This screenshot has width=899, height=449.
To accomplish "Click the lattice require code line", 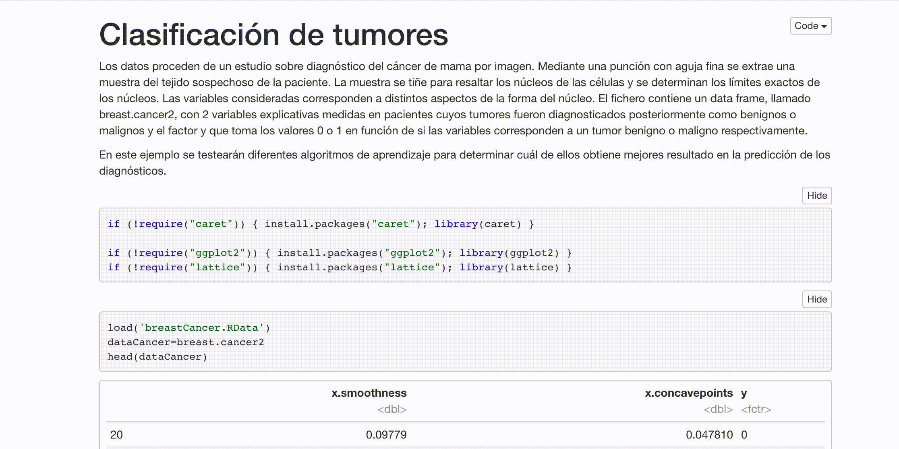I will click(x=339, y=268).
